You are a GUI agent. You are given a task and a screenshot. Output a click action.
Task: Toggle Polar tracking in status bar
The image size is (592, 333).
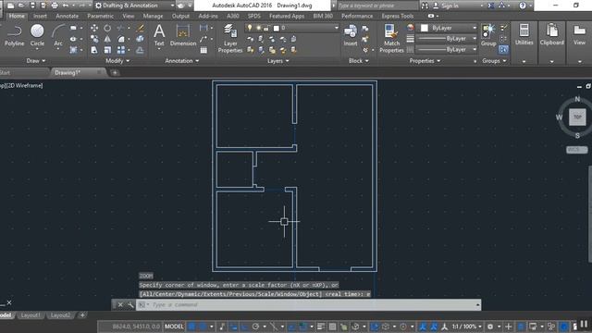255,327
